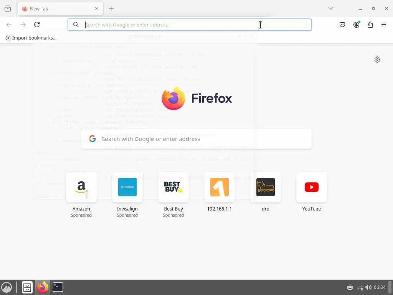Select the New Tab tab

pos(60,8)
